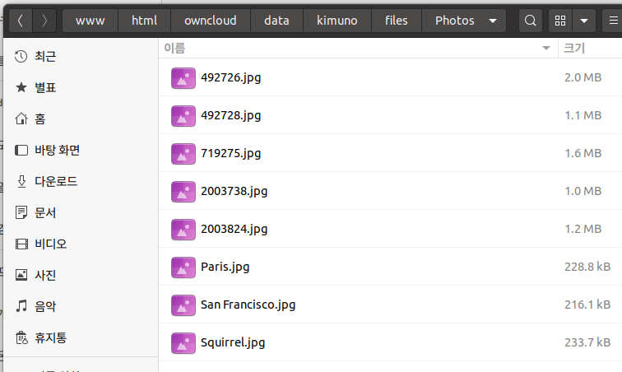Navigate to owncloud path segment

pos(211,21)
